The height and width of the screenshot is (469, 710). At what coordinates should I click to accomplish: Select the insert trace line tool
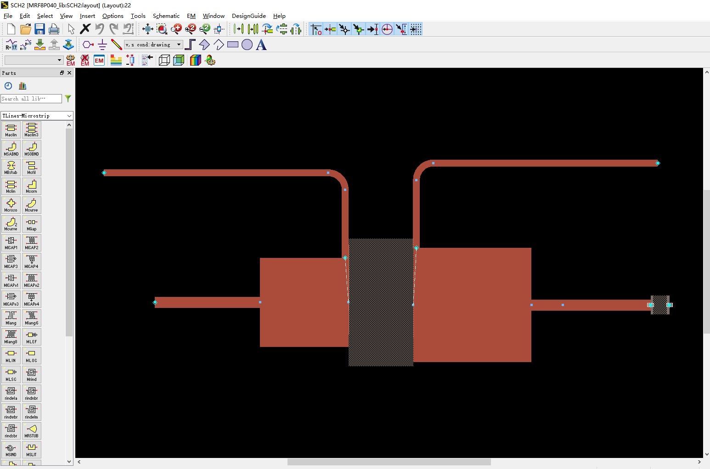117,45
